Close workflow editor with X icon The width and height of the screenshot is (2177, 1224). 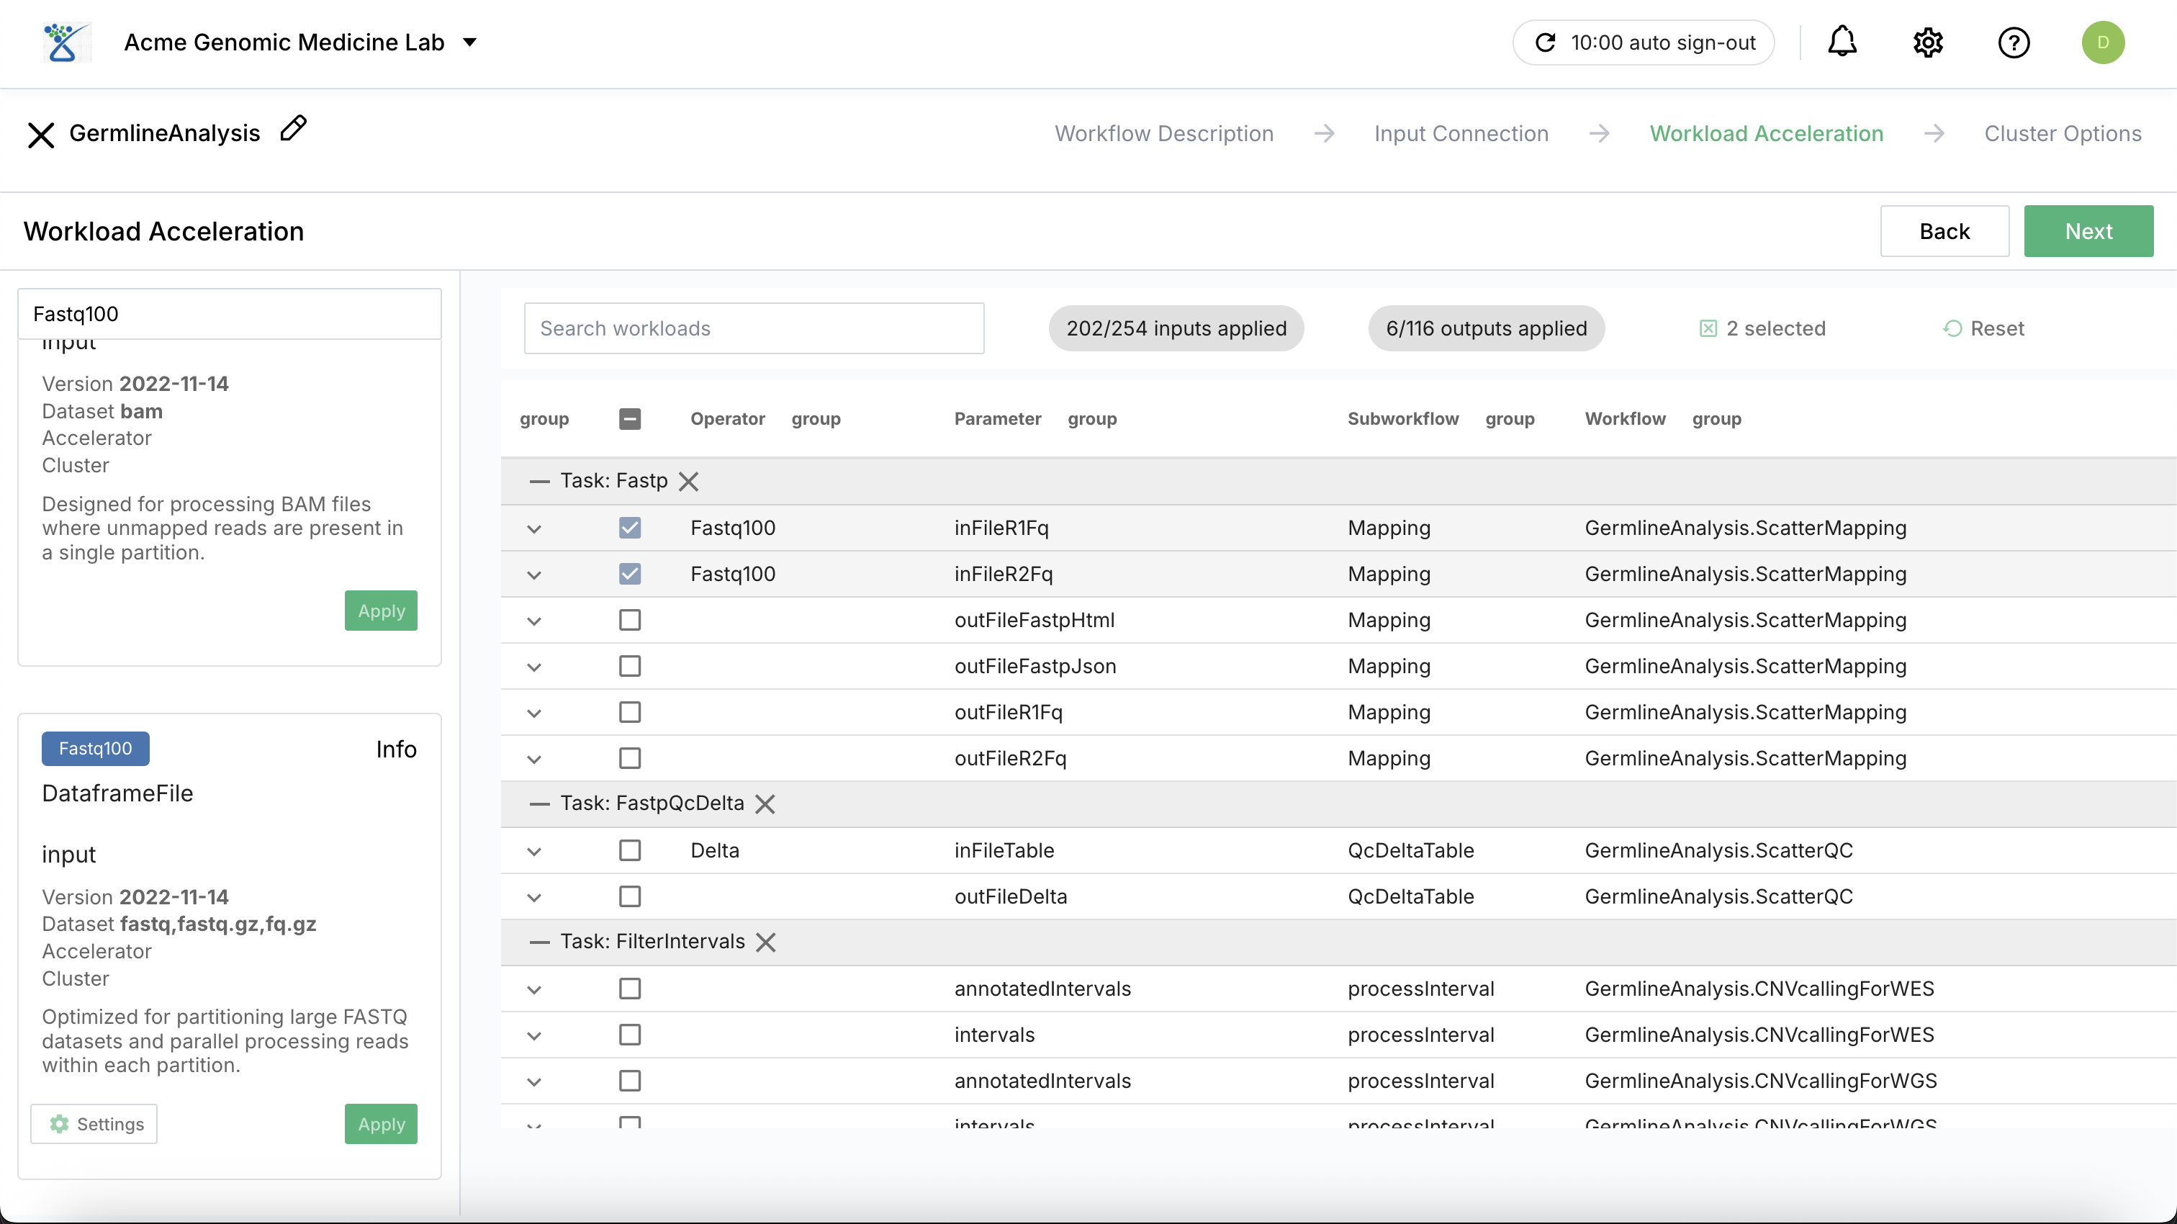[40, 135]
